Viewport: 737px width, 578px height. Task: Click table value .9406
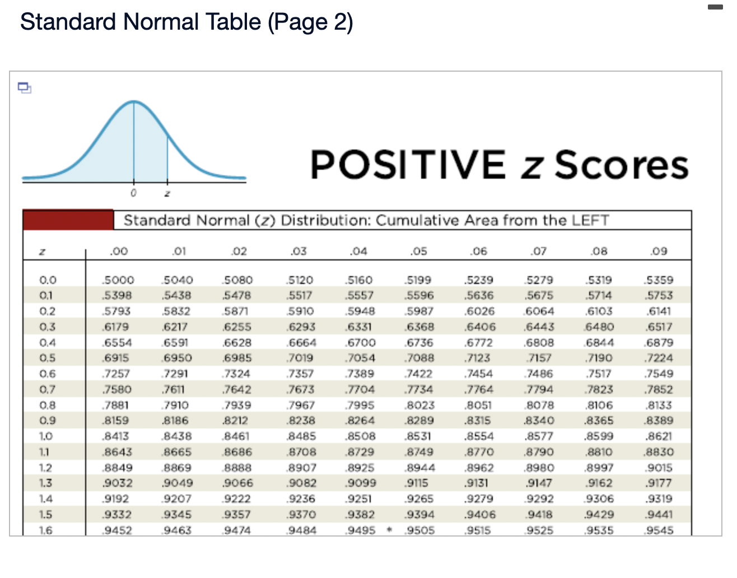(x=479, y=515)
